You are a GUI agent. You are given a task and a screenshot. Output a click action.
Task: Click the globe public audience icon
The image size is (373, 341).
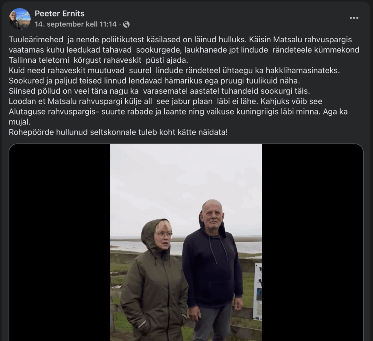pyautogui.click(x=126, y=24)
